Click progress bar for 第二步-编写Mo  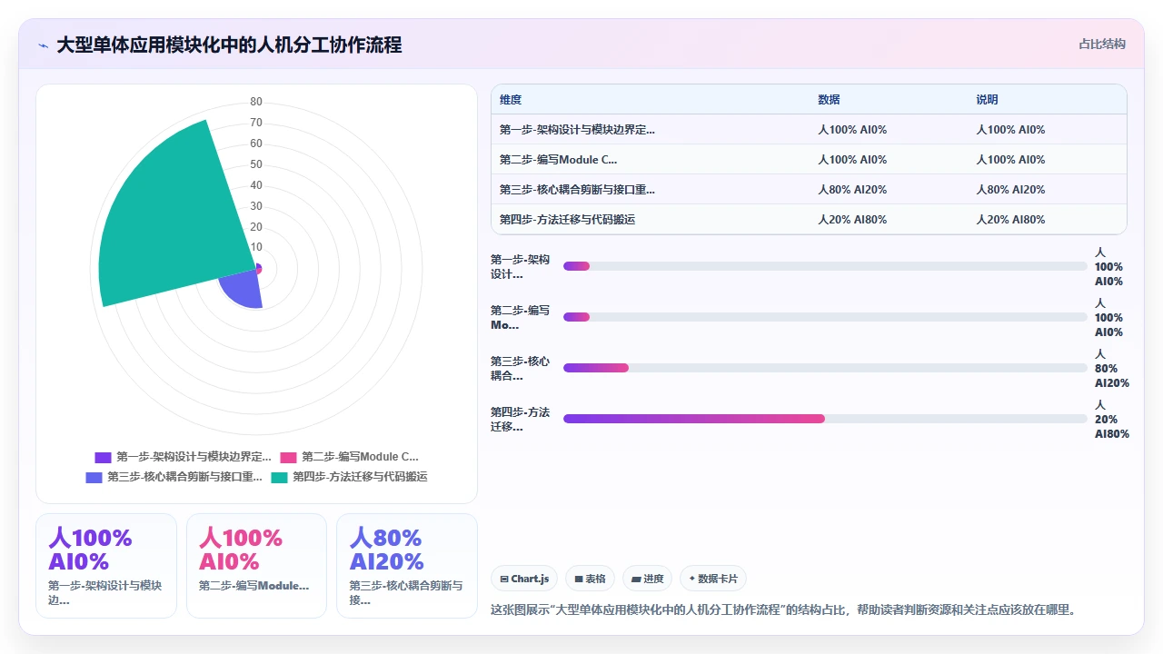coord(825,317)
